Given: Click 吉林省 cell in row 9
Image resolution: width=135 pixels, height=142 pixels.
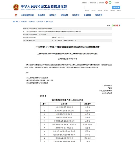Looking at the screenshot, I should pos(88,135).
